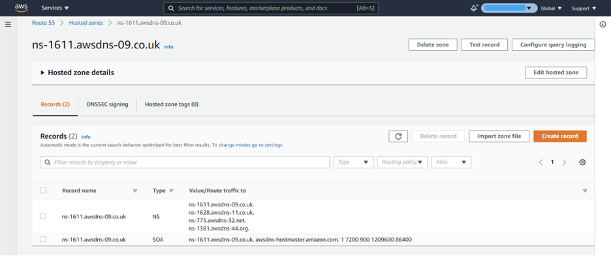Open the hamburger navigation menu icon
611x256 pixels.
click(8, 25)
